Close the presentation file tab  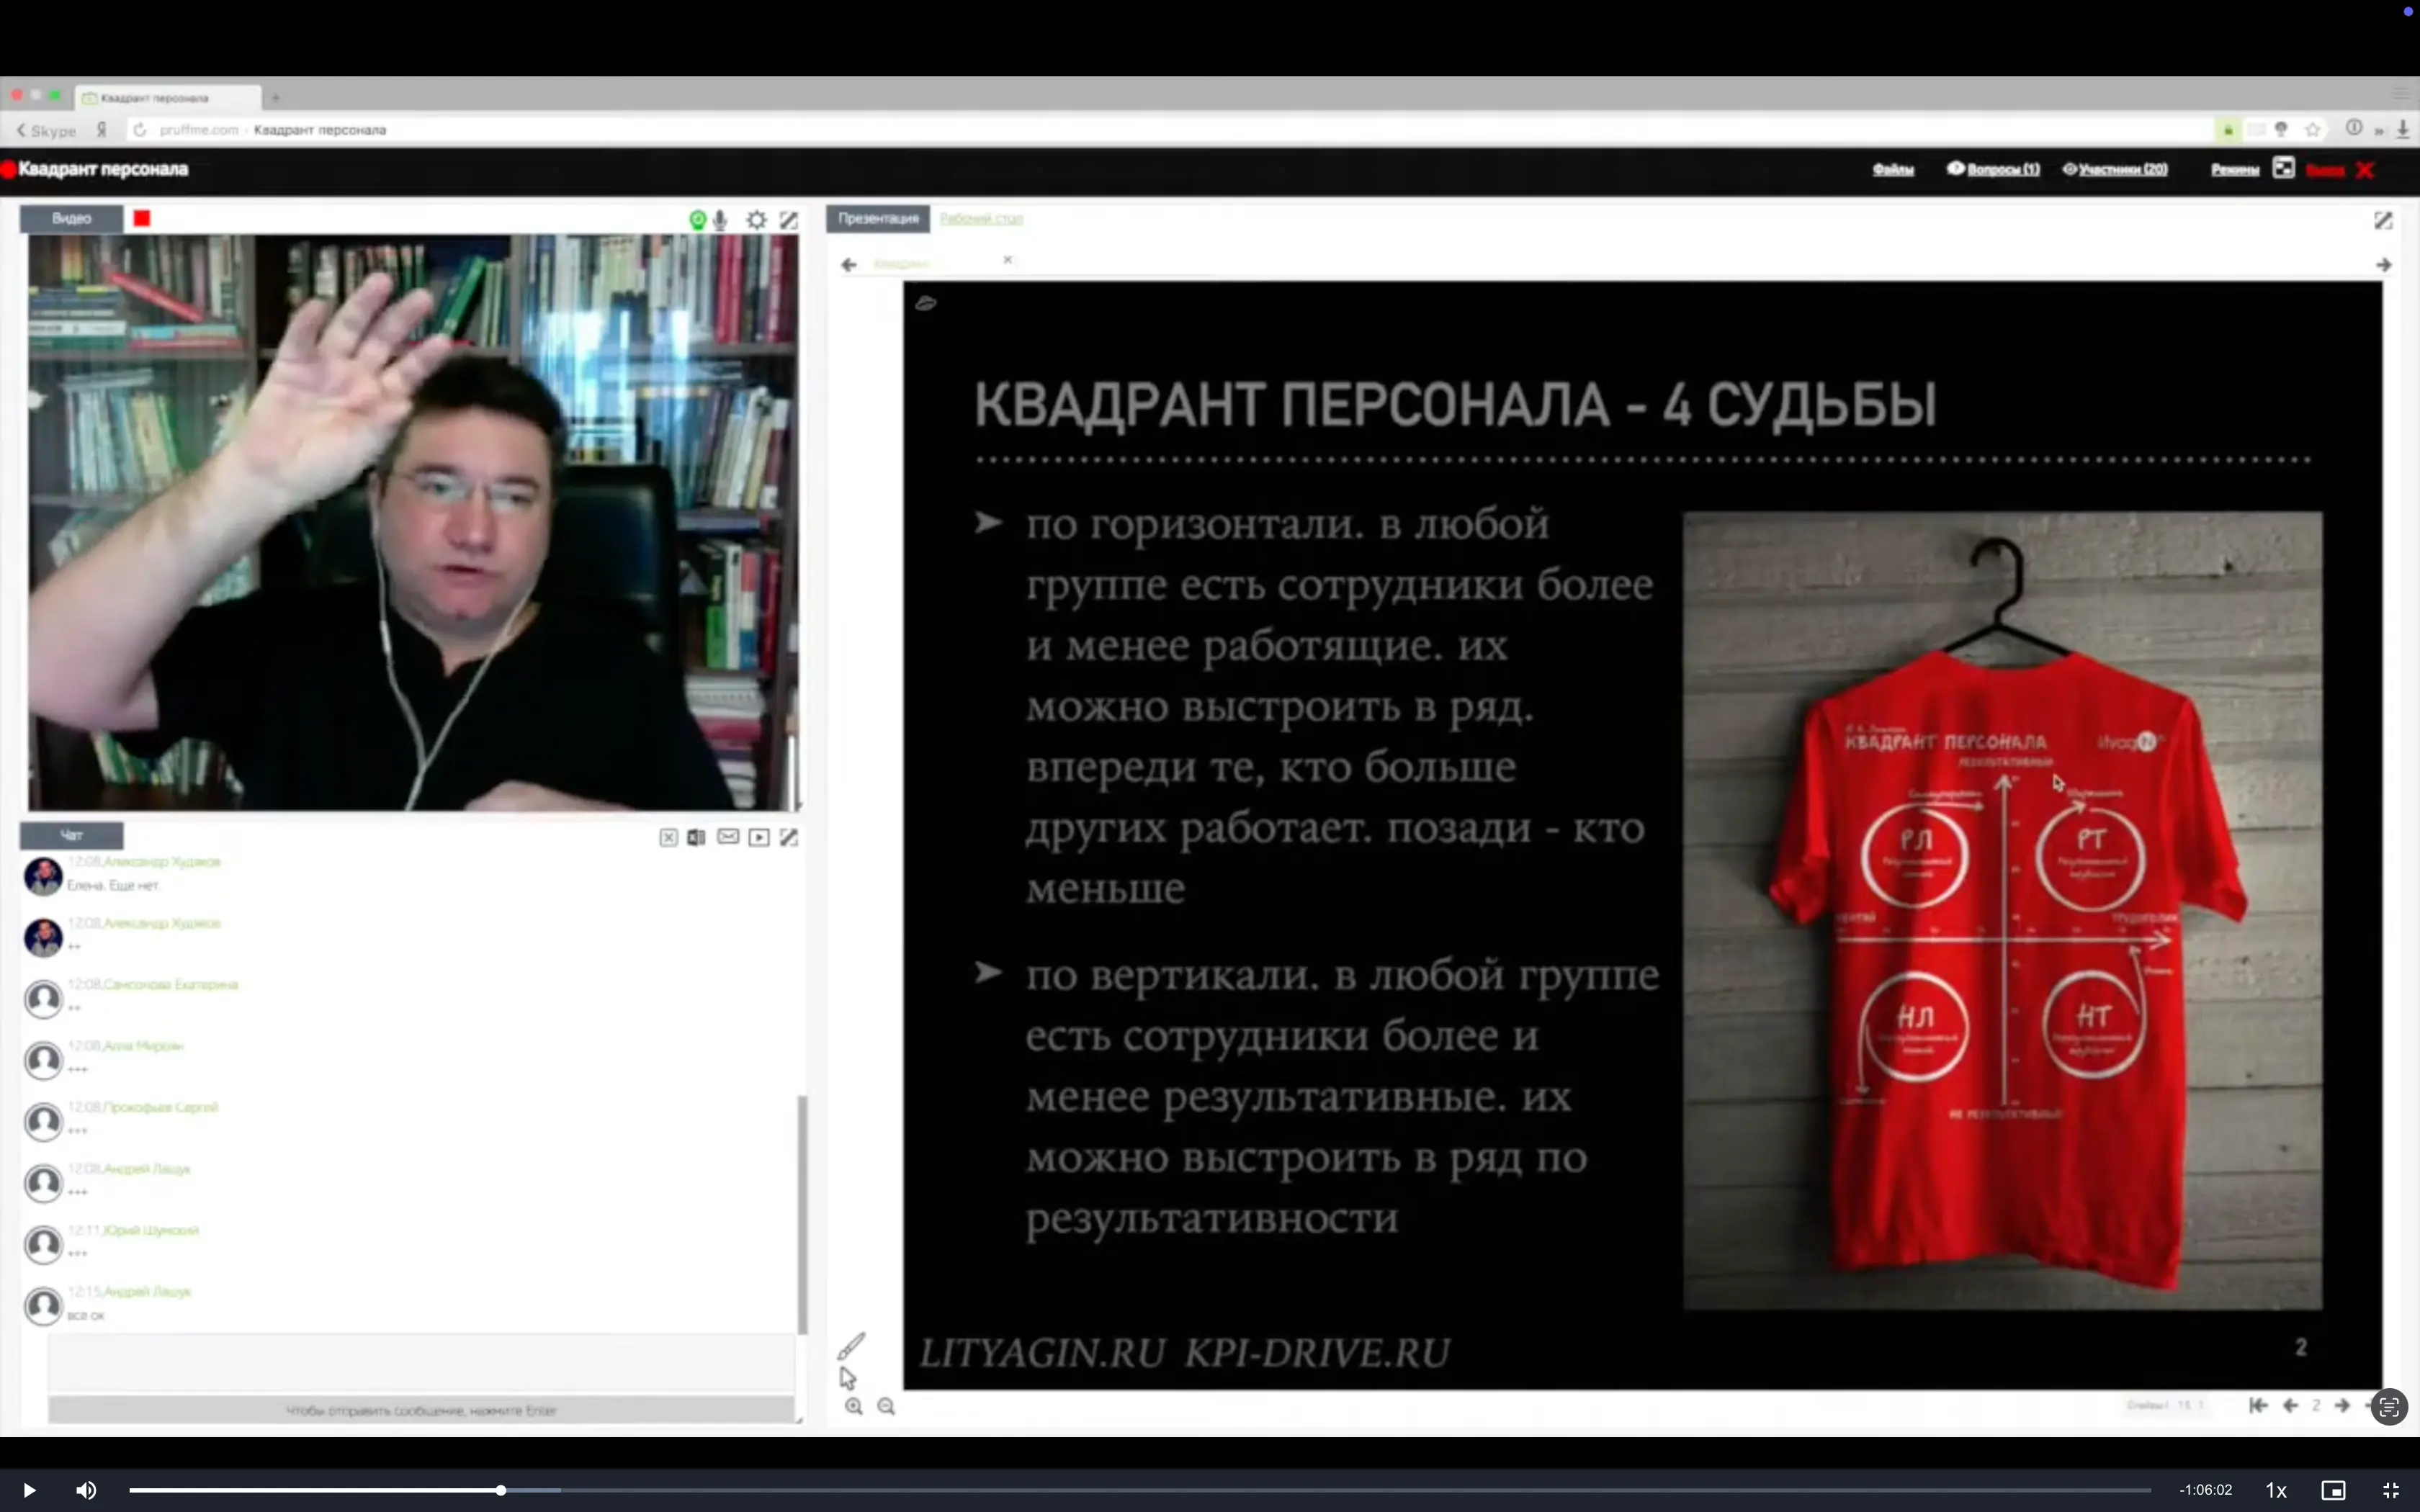(1008, 259)
